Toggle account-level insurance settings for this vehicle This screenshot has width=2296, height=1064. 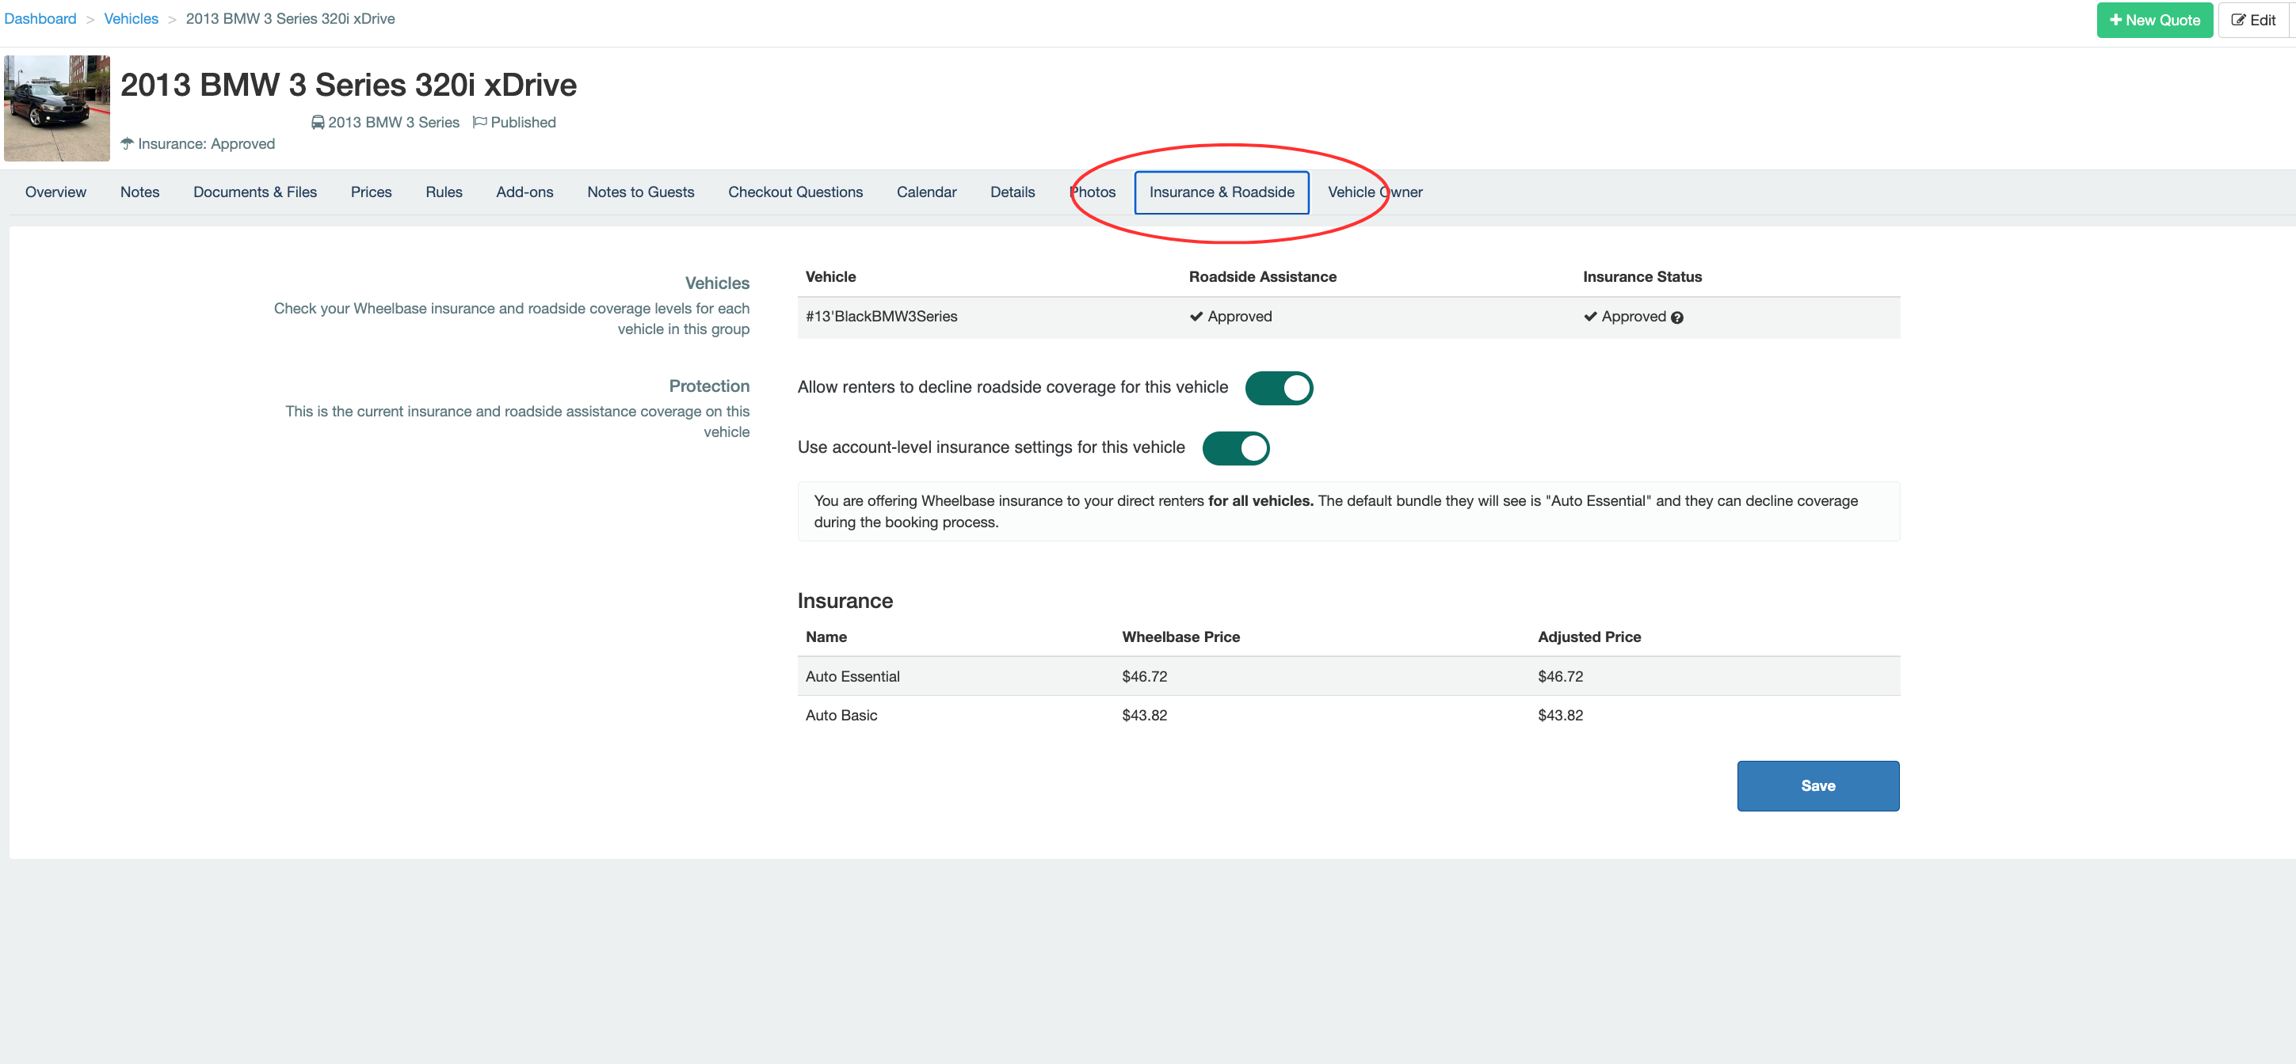(1236, 448)
